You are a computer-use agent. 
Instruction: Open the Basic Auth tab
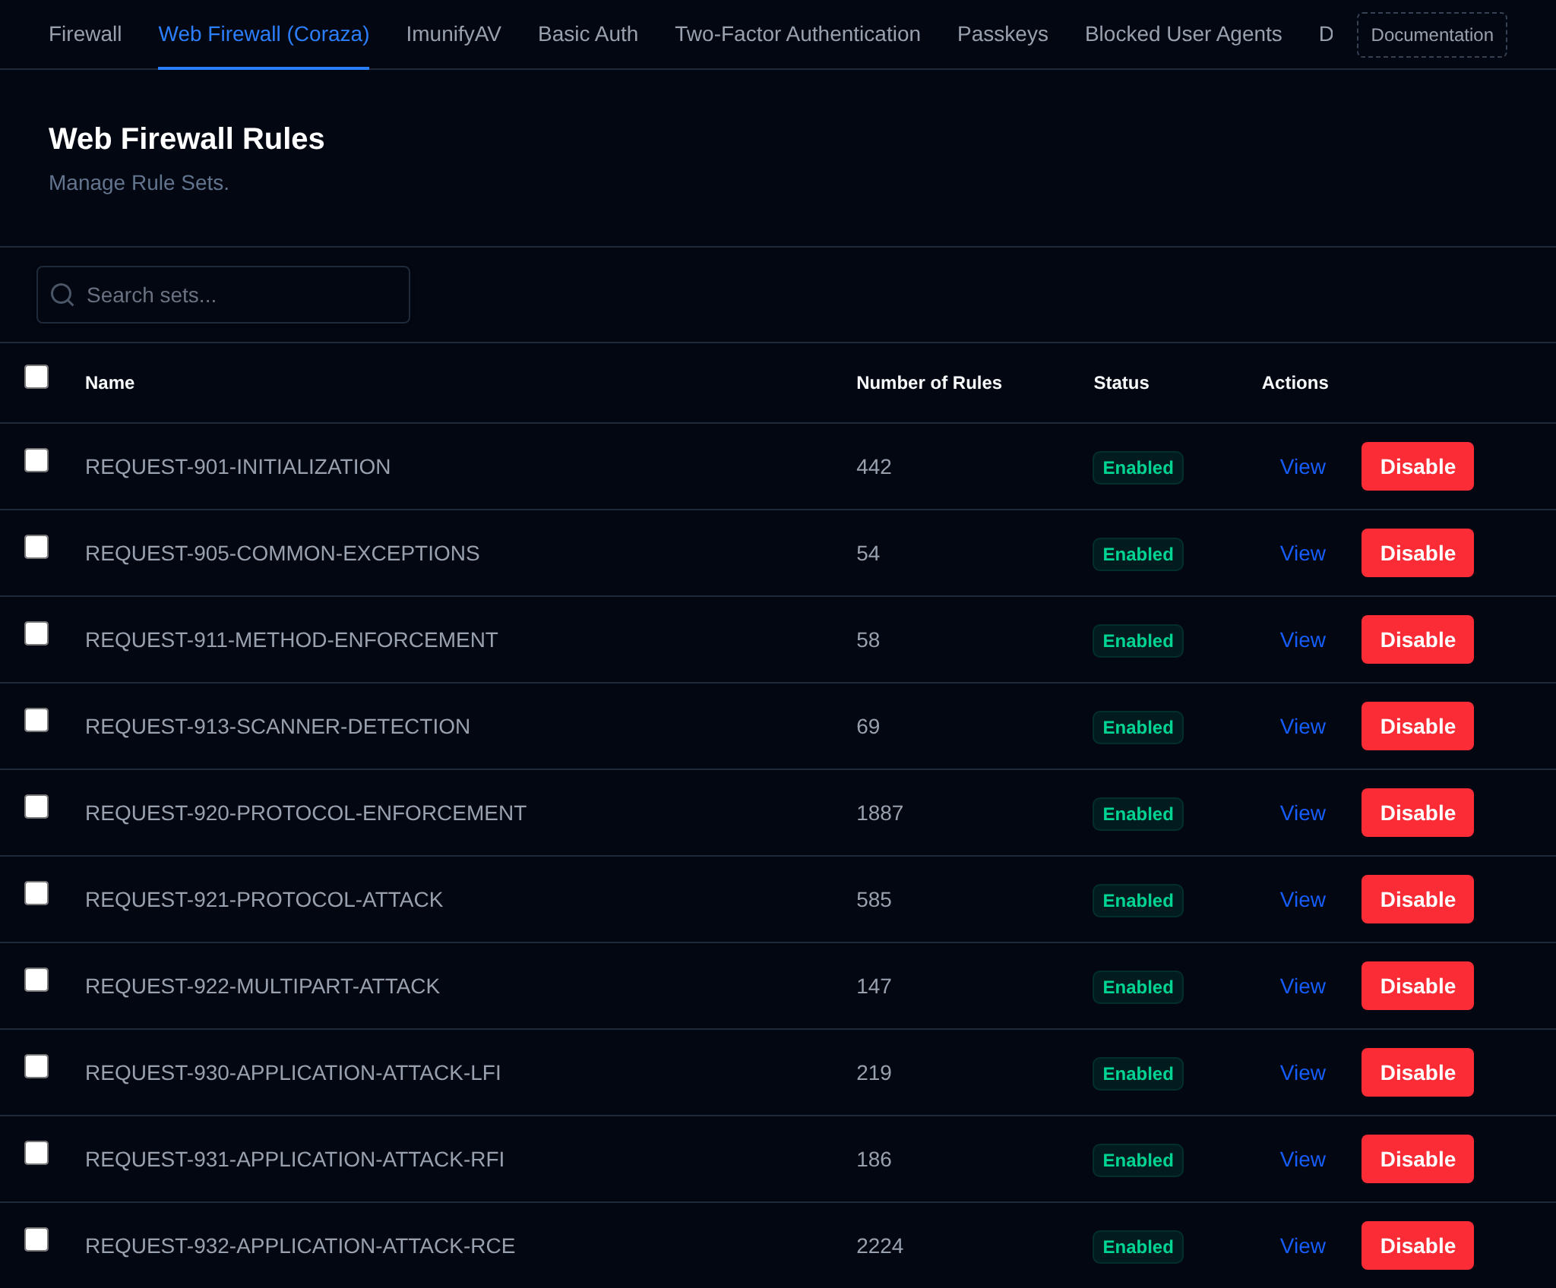coord(588,34)
